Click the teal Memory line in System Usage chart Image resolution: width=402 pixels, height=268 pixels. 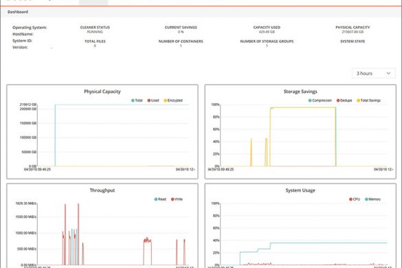click(328, 243)
